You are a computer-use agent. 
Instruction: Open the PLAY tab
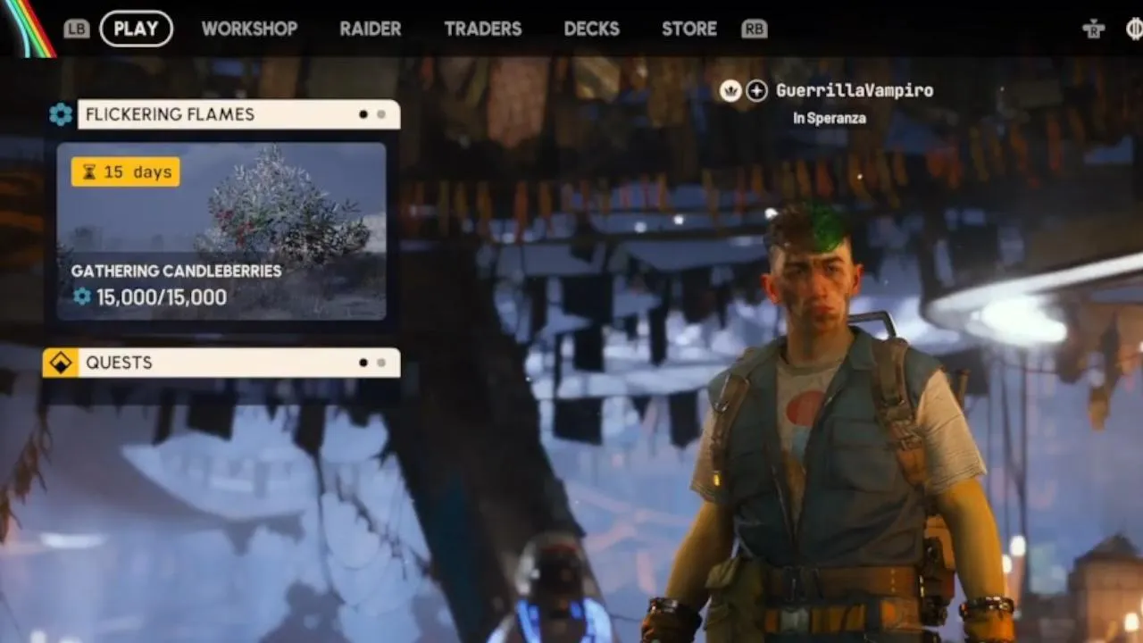(x=136, y=29)
